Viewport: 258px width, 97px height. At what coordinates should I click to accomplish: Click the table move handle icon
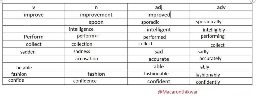click(1, 1)
